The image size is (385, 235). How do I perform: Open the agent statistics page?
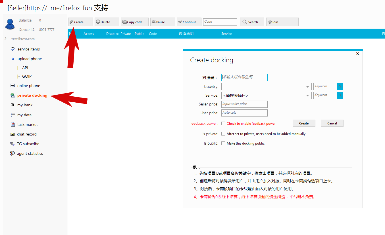(30, 153)
